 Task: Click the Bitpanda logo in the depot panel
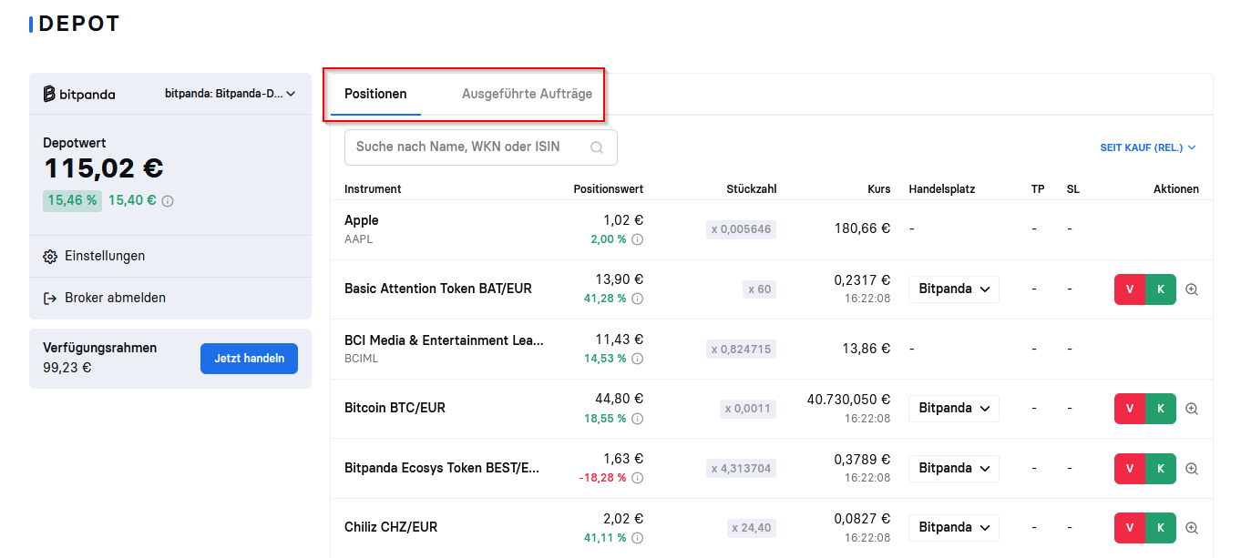coord(79,94)
